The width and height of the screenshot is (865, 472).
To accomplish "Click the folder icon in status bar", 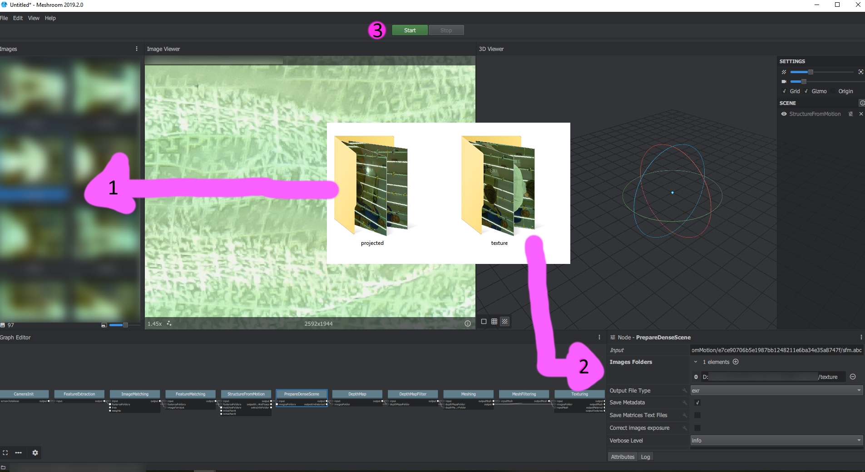I will (3, 467).
